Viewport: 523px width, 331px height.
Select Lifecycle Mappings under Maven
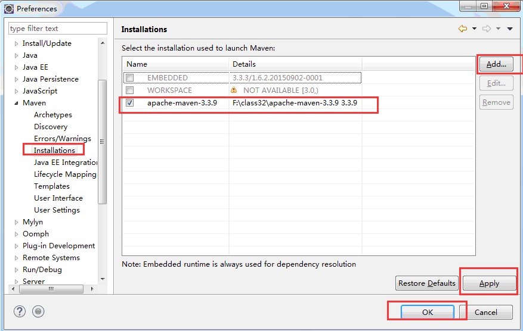(65, 174)
